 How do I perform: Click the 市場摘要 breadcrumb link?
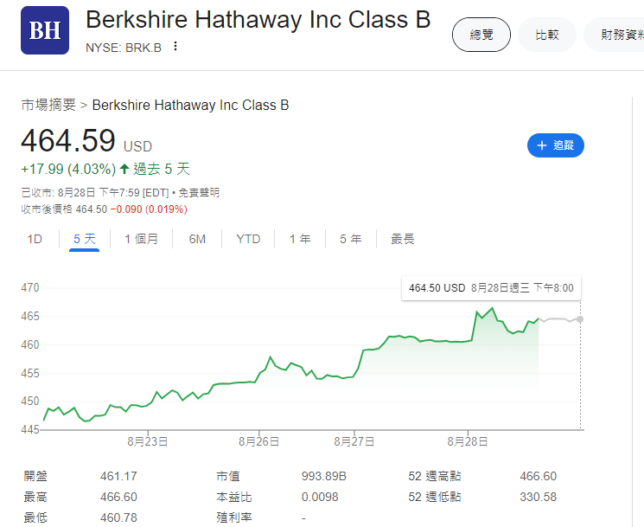(x=48, y=105)
